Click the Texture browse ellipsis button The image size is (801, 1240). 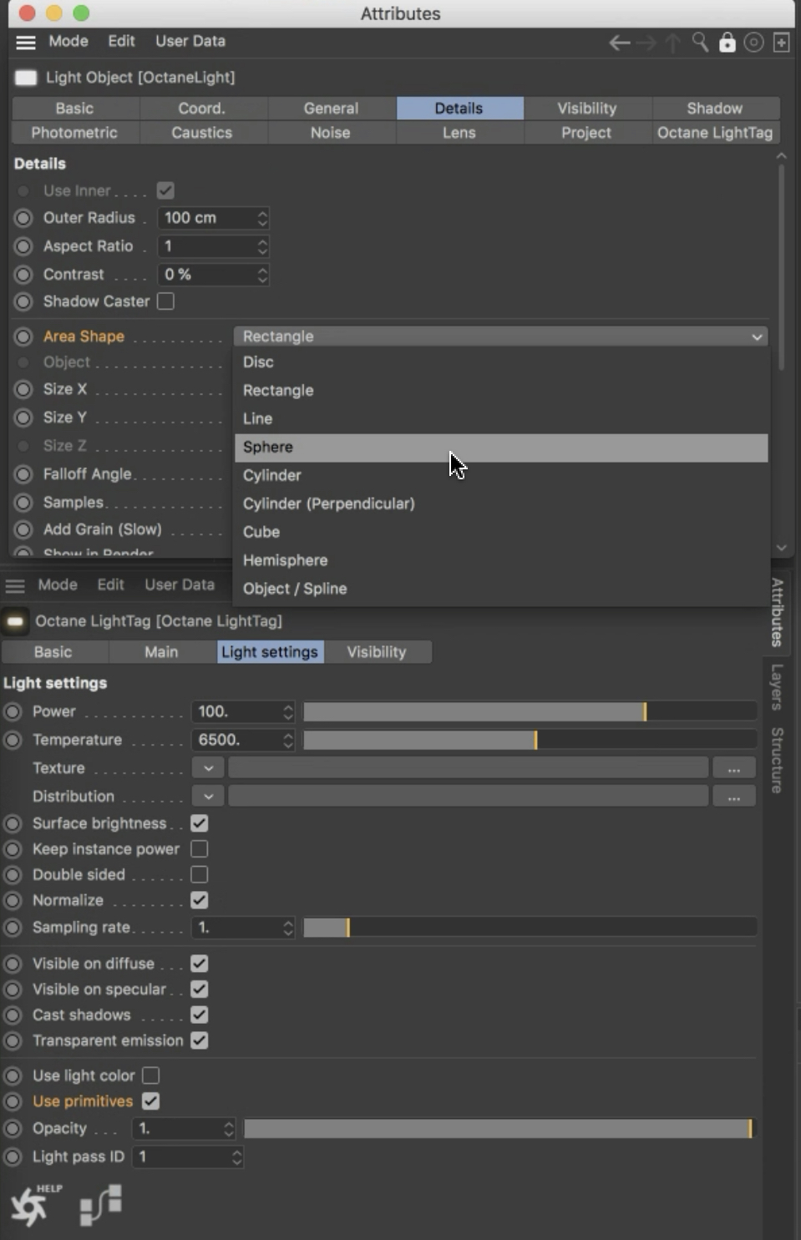[733, 768]
